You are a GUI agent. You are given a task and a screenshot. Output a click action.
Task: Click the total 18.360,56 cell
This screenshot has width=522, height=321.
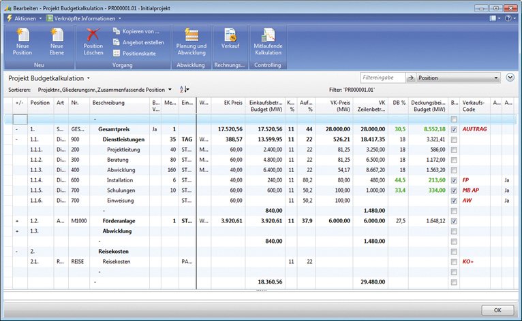[265, 282]
